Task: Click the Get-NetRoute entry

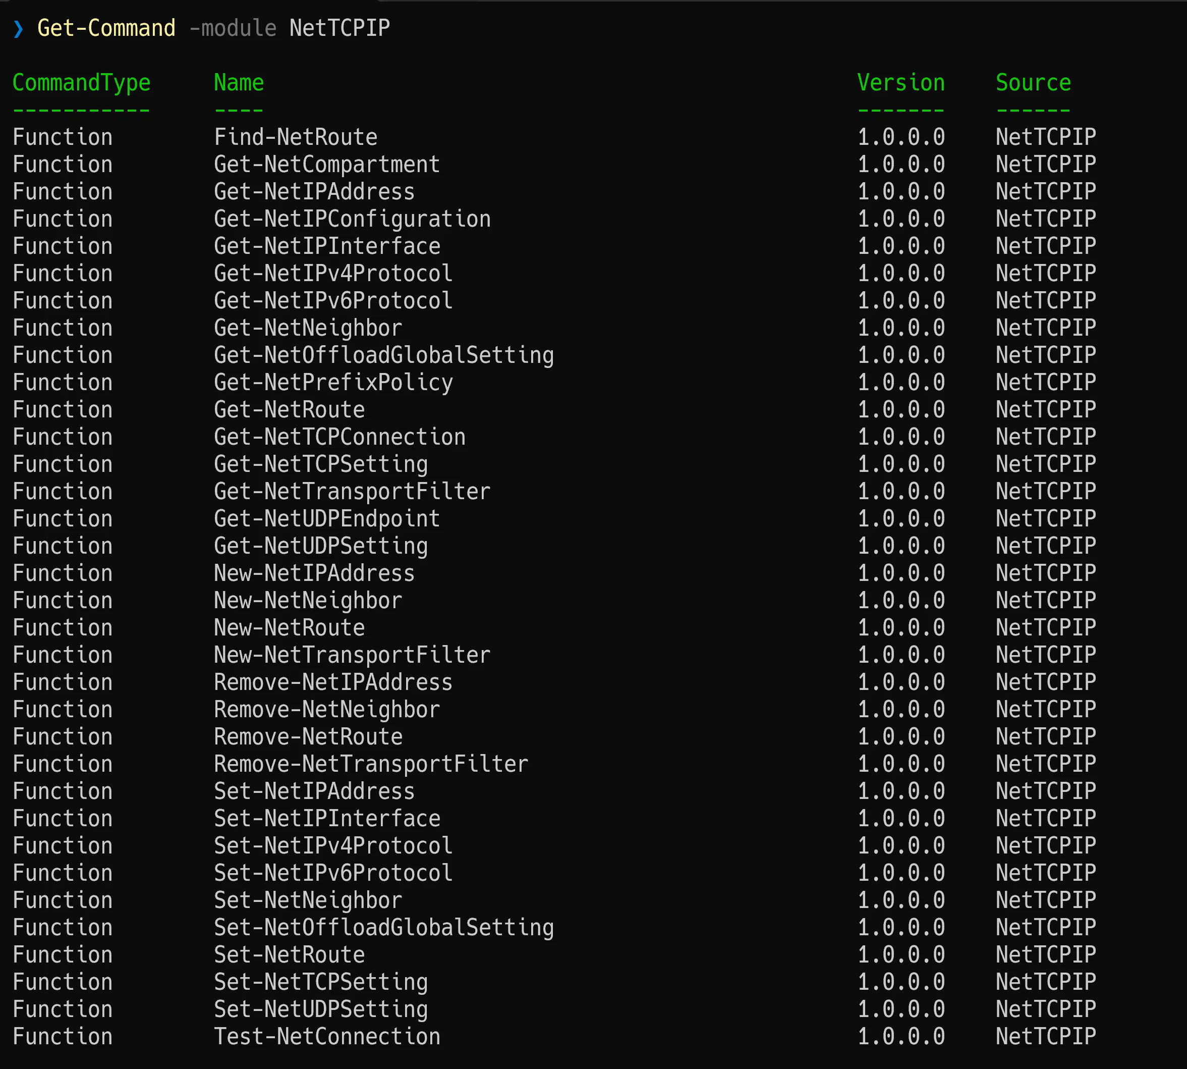Action: coord(290,409)
